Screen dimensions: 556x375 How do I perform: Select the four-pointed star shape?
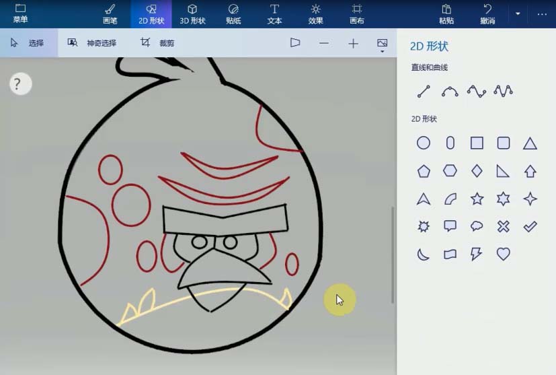[x=530, y=199]
